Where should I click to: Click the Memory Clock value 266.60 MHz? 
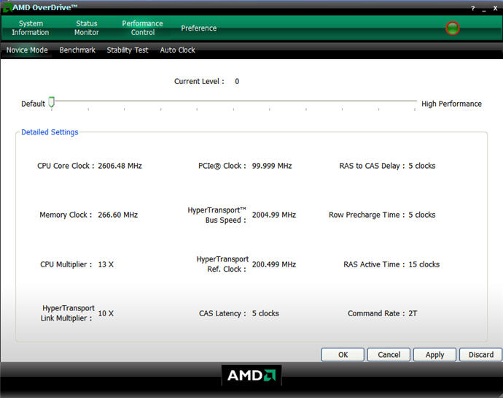(117, 215)
